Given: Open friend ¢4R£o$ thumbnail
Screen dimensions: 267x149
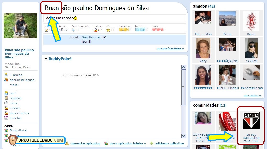Looking at the screenshot, I should pos(251,48).
